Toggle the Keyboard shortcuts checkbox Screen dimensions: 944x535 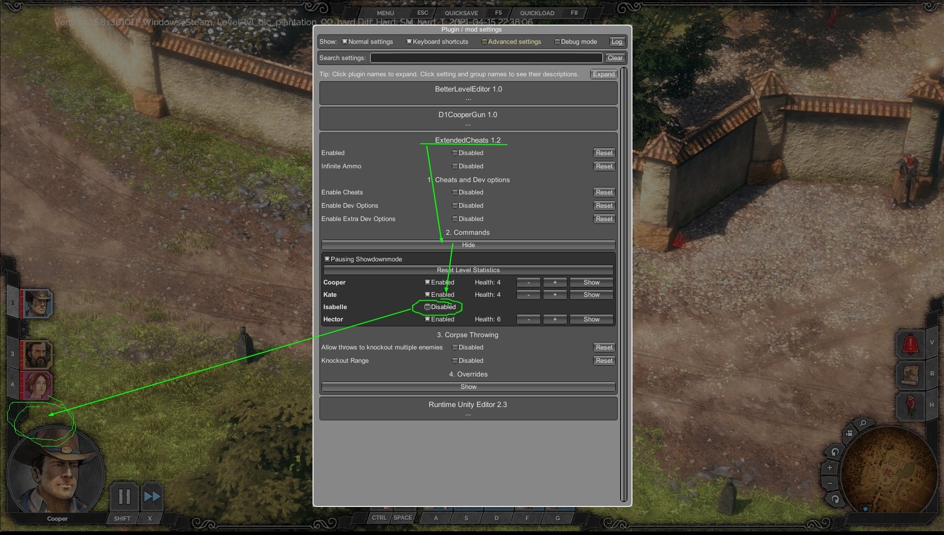click(409, 41)
